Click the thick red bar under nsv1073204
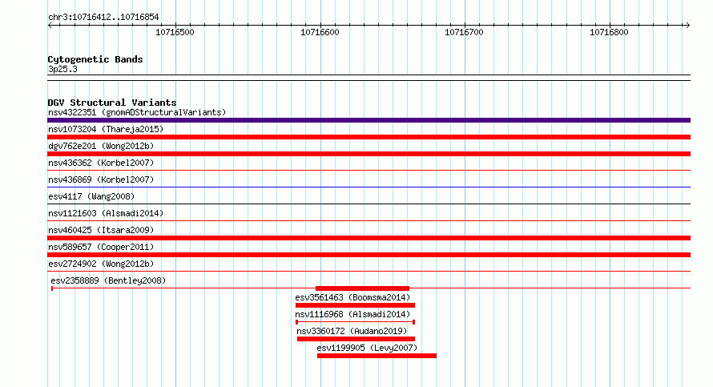 [369, 137]
